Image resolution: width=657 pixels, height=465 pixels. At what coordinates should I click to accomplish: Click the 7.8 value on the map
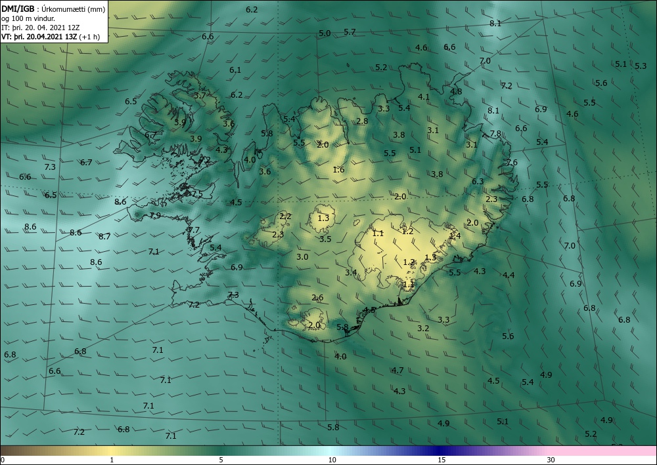pos(495,134)
